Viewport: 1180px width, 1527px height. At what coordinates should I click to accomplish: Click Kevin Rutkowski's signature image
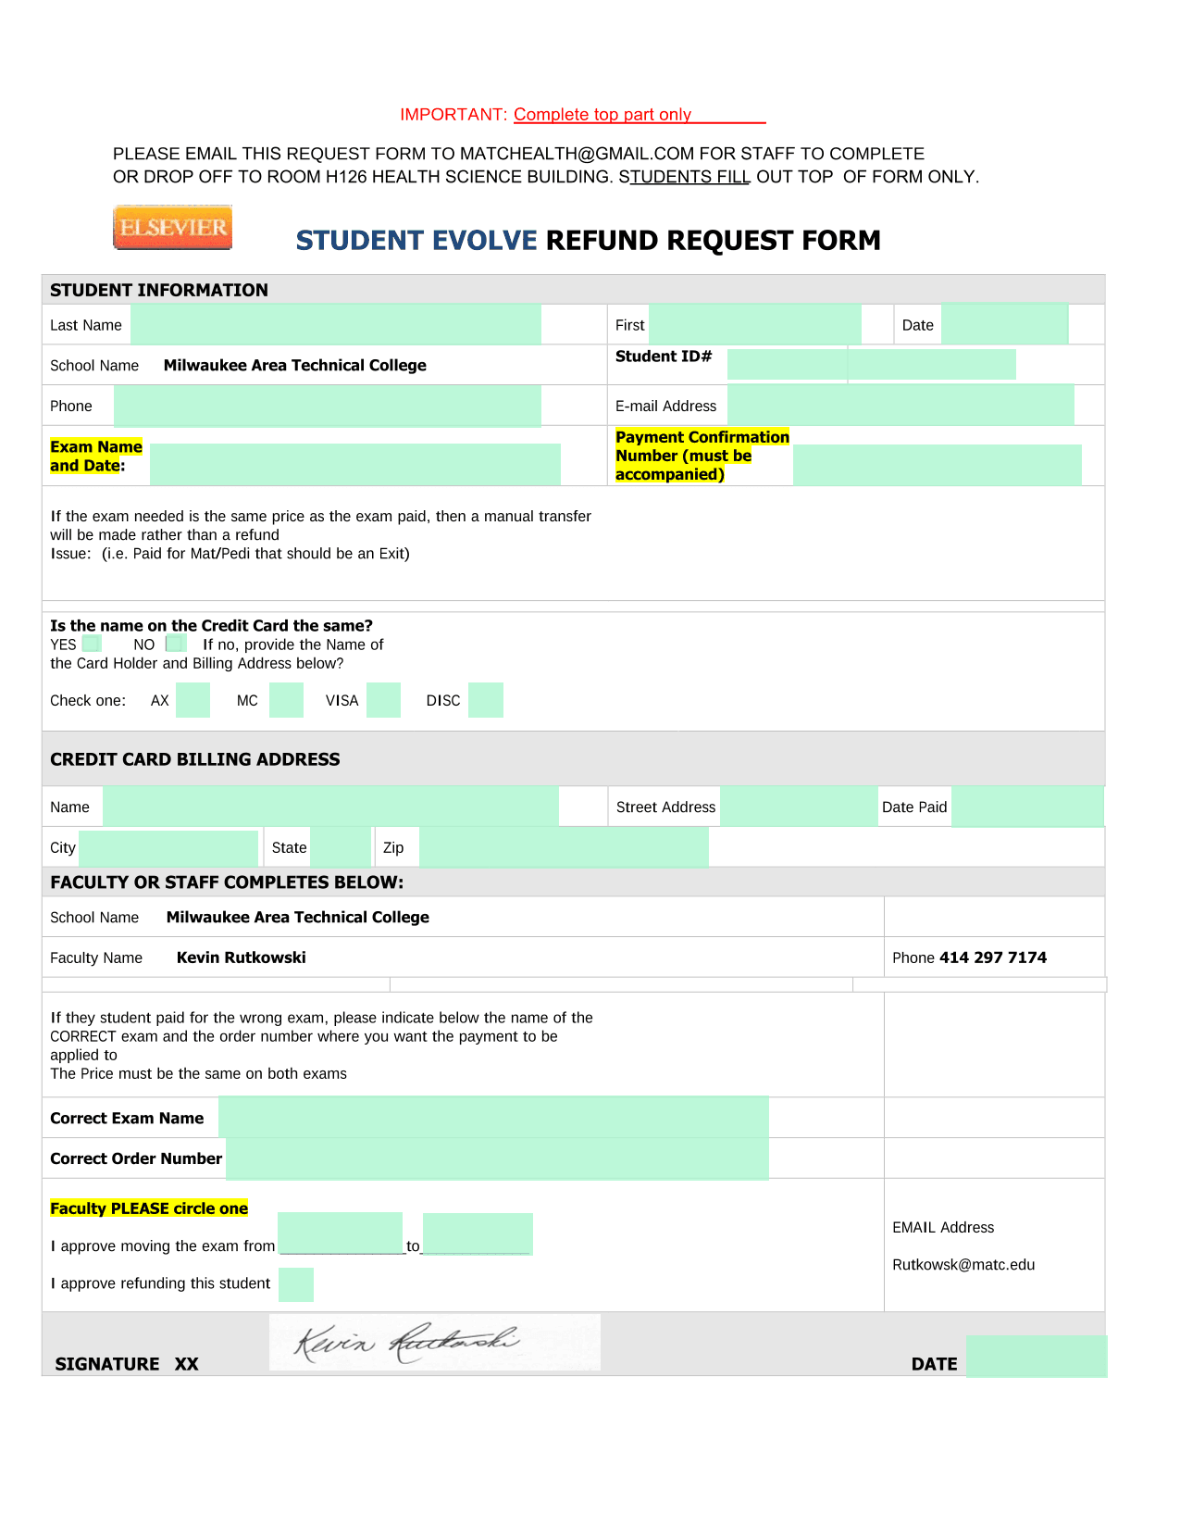pos(434,1342)
